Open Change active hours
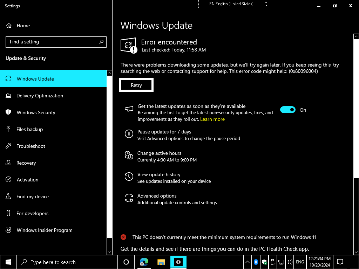 tap(160, 153)
